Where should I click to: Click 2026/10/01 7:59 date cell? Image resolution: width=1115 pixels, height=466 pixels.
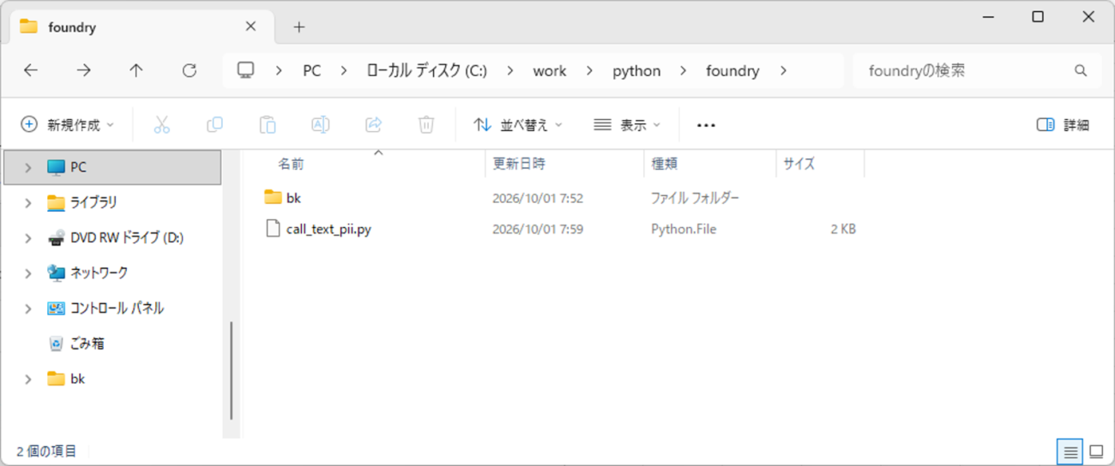click(x=538, y=230)
